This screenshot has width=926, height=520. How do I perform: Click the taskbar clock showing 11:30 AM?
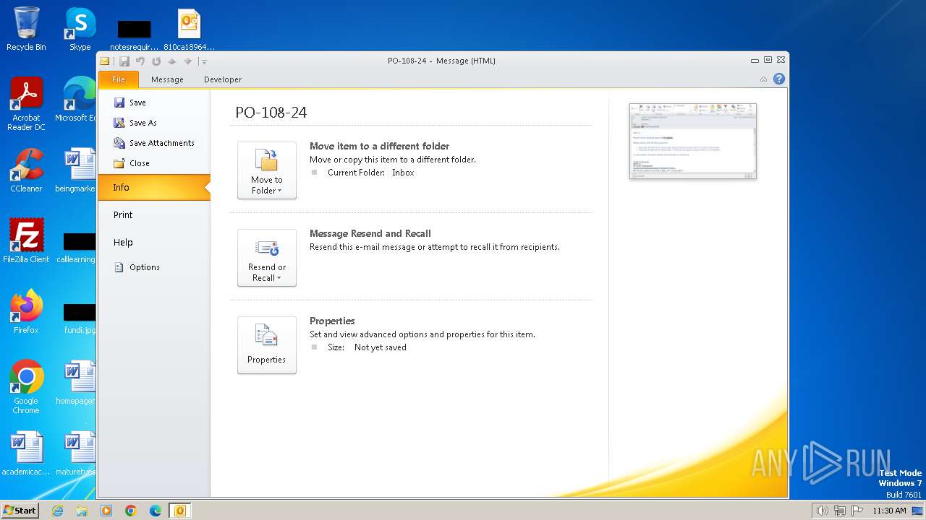[x=889, y=511]
